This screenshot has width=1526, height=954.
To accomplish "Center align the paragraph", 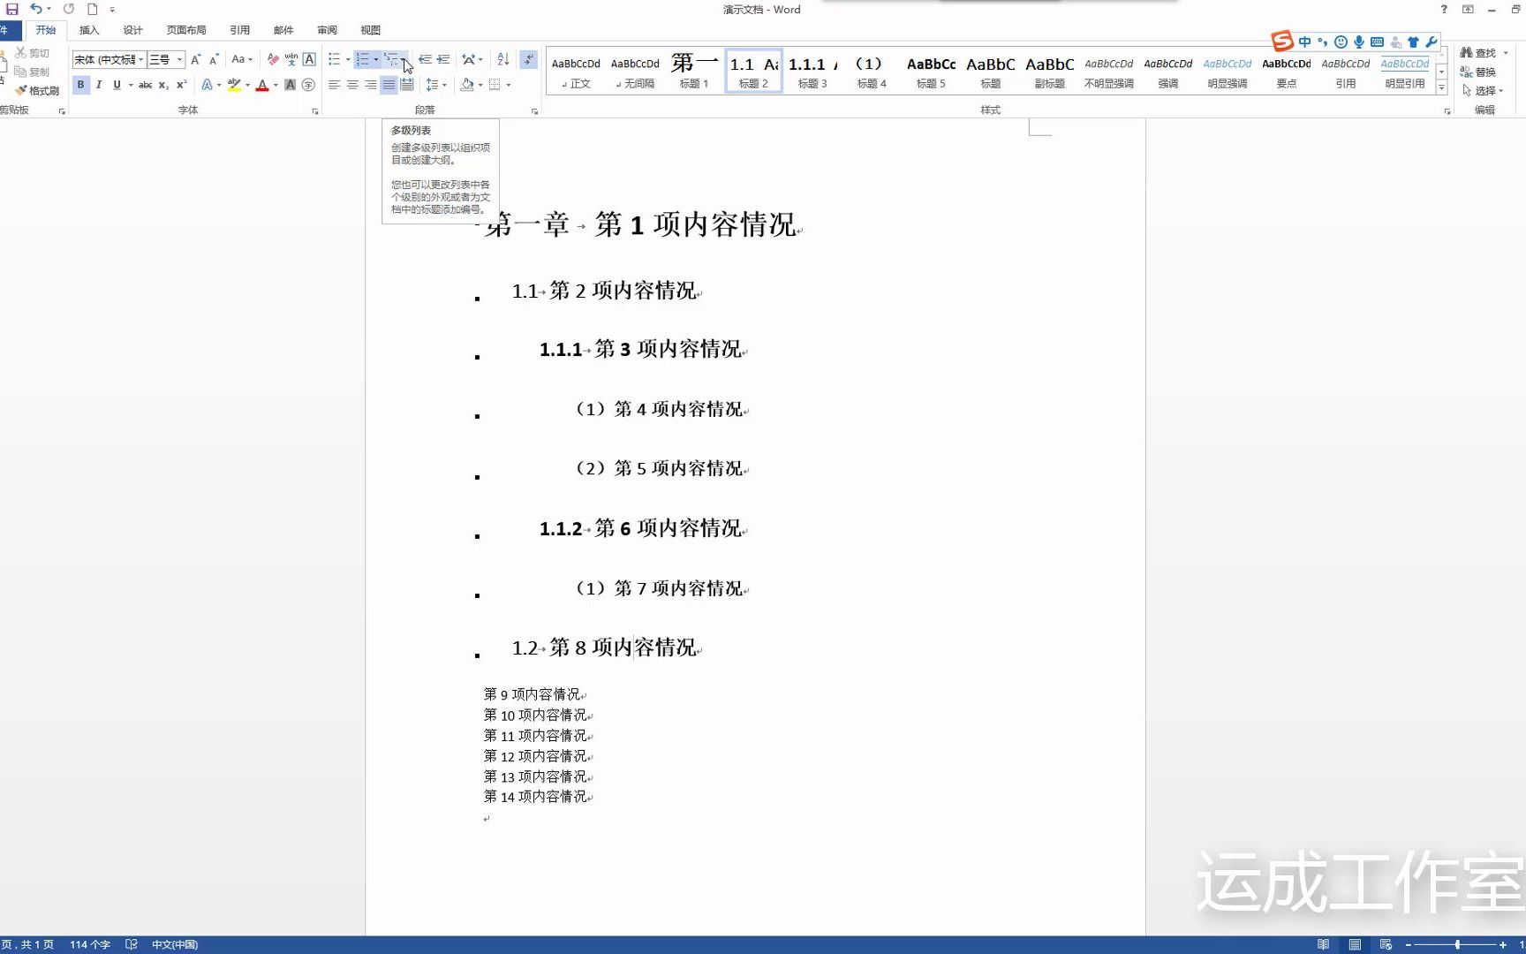I will point(352,85).
